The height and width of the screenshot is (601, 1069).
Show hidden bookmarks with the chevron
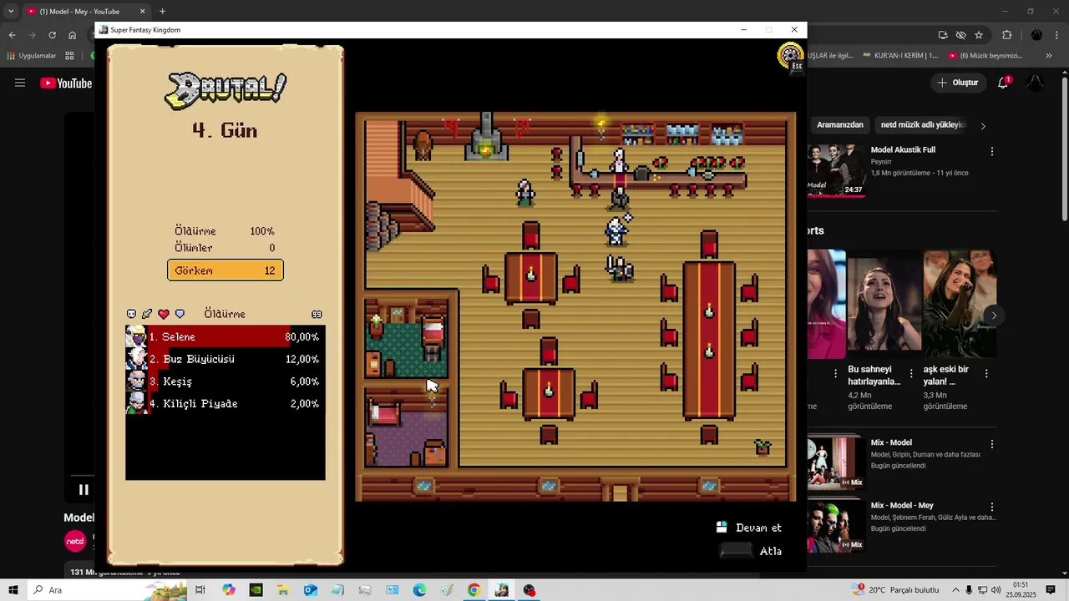pos(1049,56)
